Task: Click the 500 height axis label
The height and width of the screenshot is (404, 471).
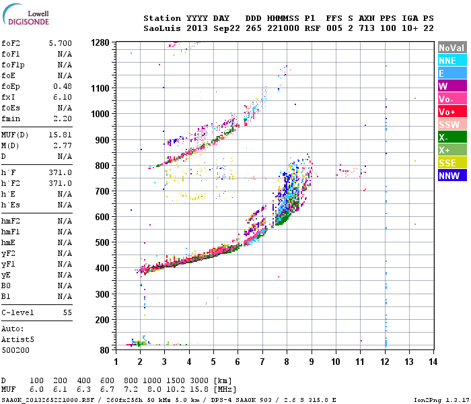Action: [102, 242]
